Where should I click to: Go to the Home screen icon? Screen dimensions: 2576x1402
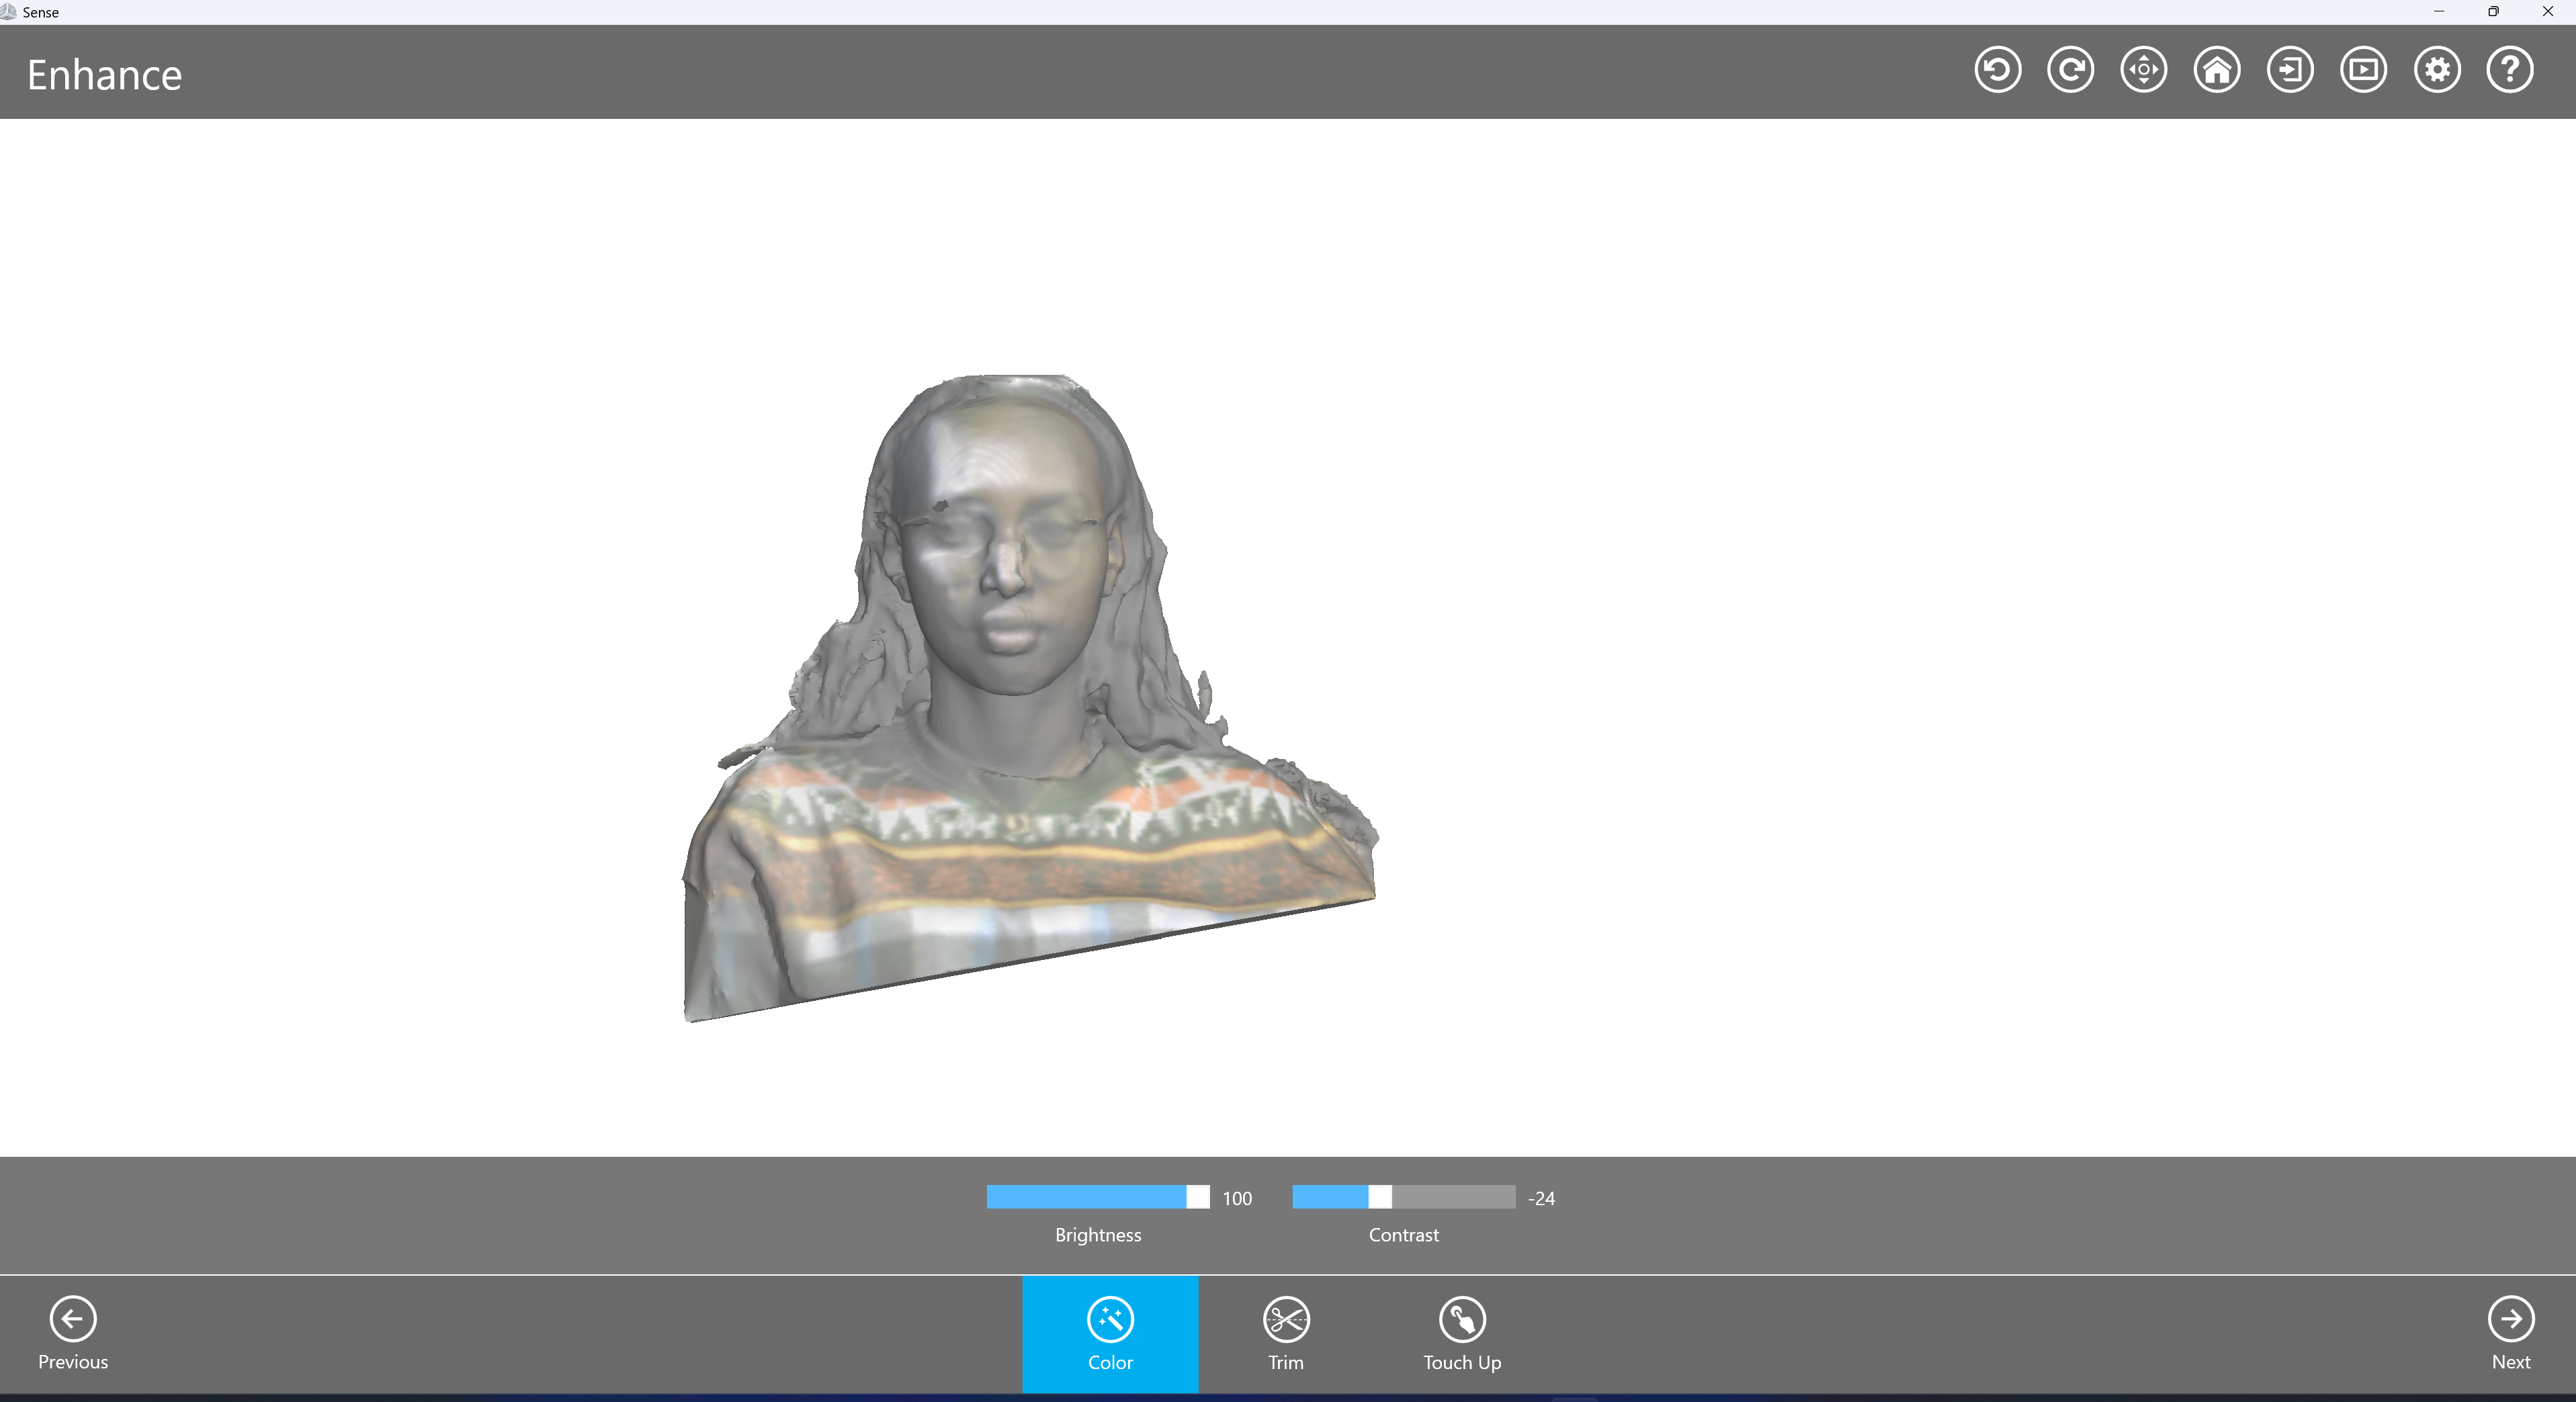tap(2216, 70)
